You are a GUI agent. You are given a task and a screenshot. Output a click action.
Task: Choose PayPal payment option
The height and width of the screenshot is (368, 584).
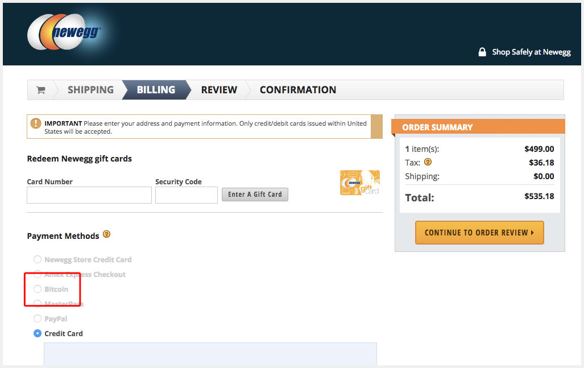click(37, 319)
